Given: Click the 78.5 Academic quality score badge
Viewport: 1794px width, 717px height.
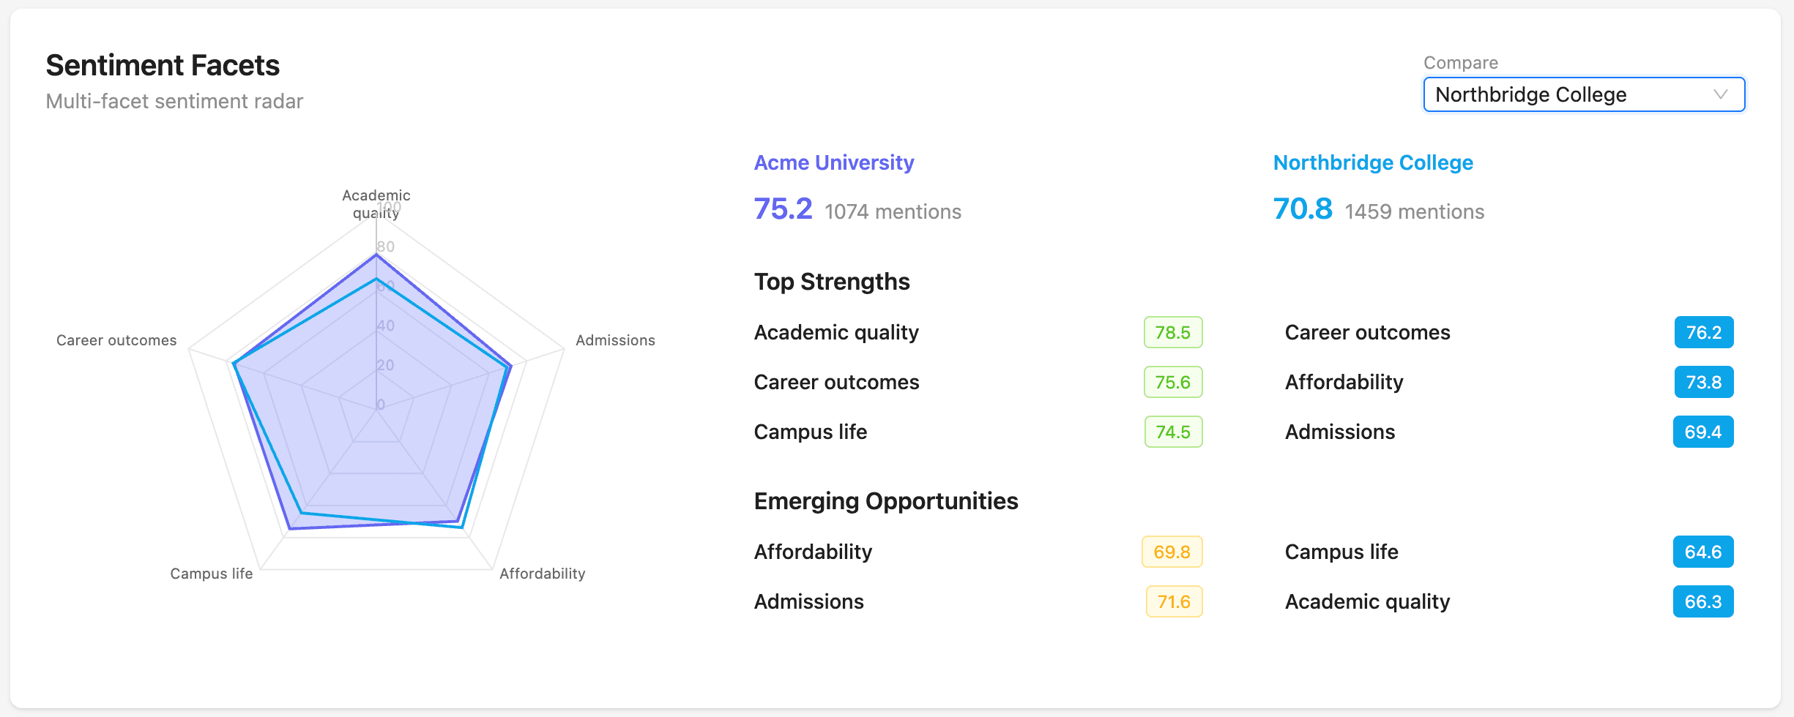Looking at the screenshot, I should pyautogui.click(x=1173, y=332).
